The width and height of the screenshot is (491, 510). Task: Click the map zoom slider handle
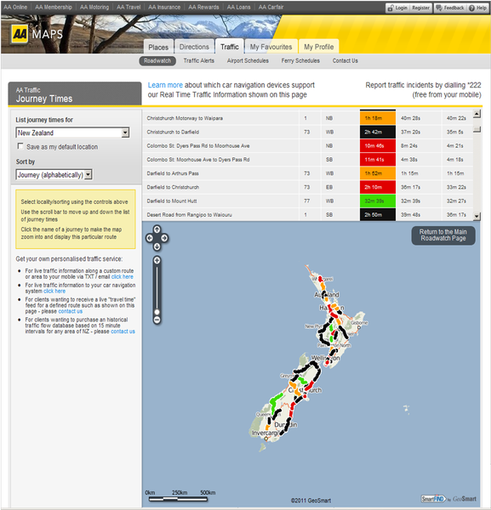click(x=157, y=312)
